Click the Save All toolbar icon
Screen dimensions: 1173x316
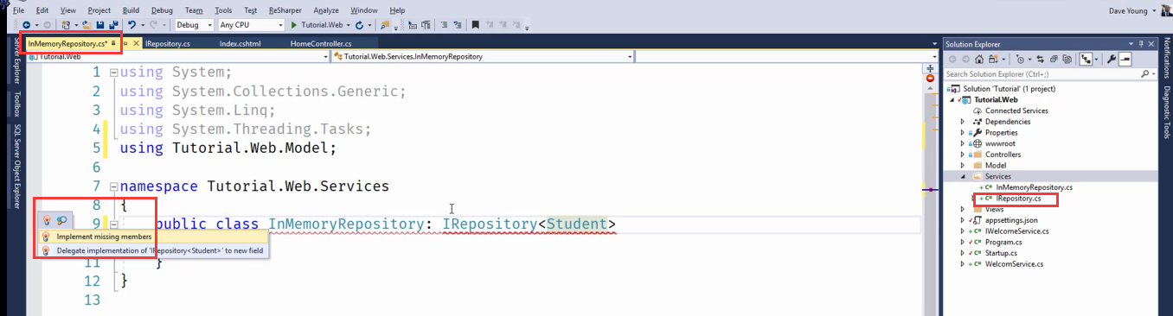114,25
